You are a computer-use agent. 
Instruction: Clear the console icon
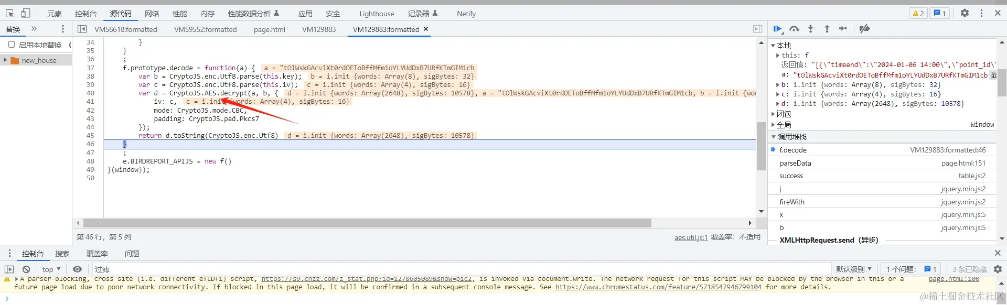(26, 269)
